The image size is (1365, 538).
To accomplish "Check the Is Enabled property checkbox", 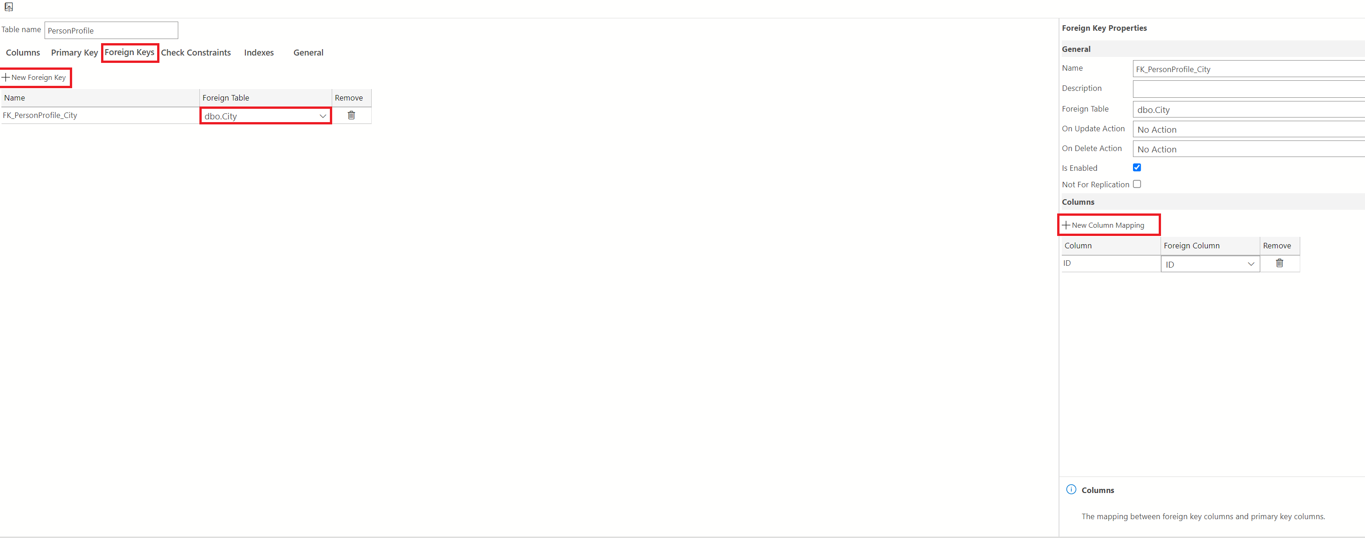I will 1137,168.
